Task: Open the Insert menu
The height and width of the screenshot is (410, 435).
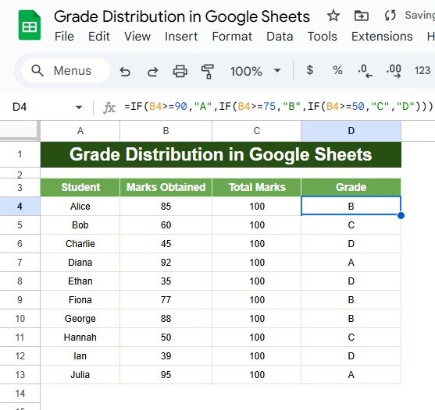Action: [181, 37]
